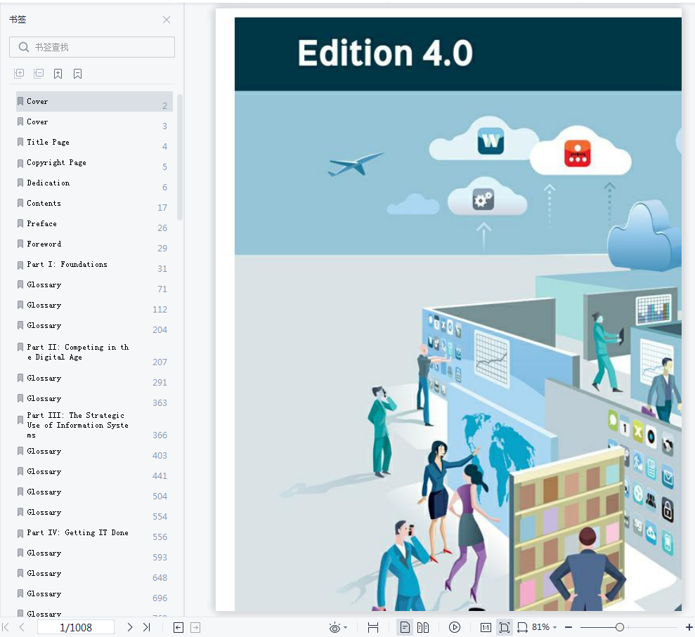
Task: Go forward to next view icon
Action: 195,627
